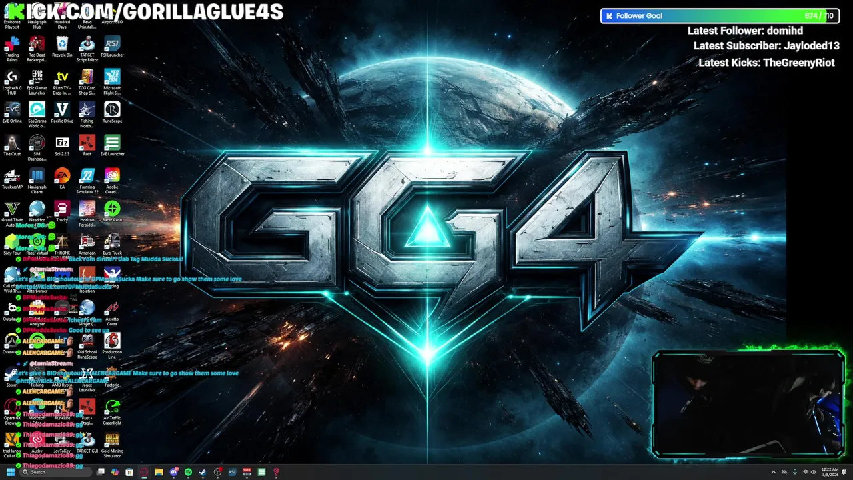Open the Razer Axon shortcut
The height and width of the screenshot is (480, 853).
coord(112,211)
